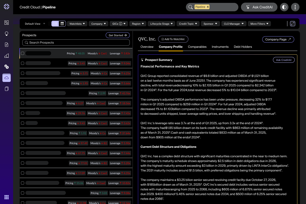Expand the CLO Manager filter
Screen dimensions: 306x204
234,24
